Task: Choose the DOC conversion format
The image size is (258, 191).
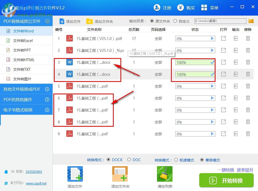Action: (x=129, y=160)
